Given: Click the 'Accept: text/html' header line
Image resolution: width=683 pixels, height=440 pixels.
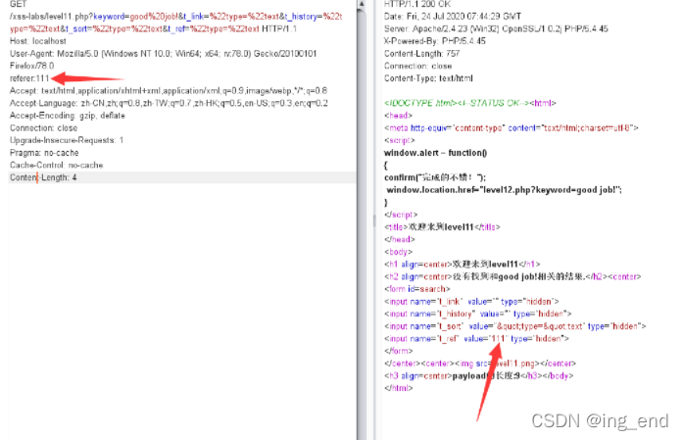Looking at the screenshot, I should [169, 90].
